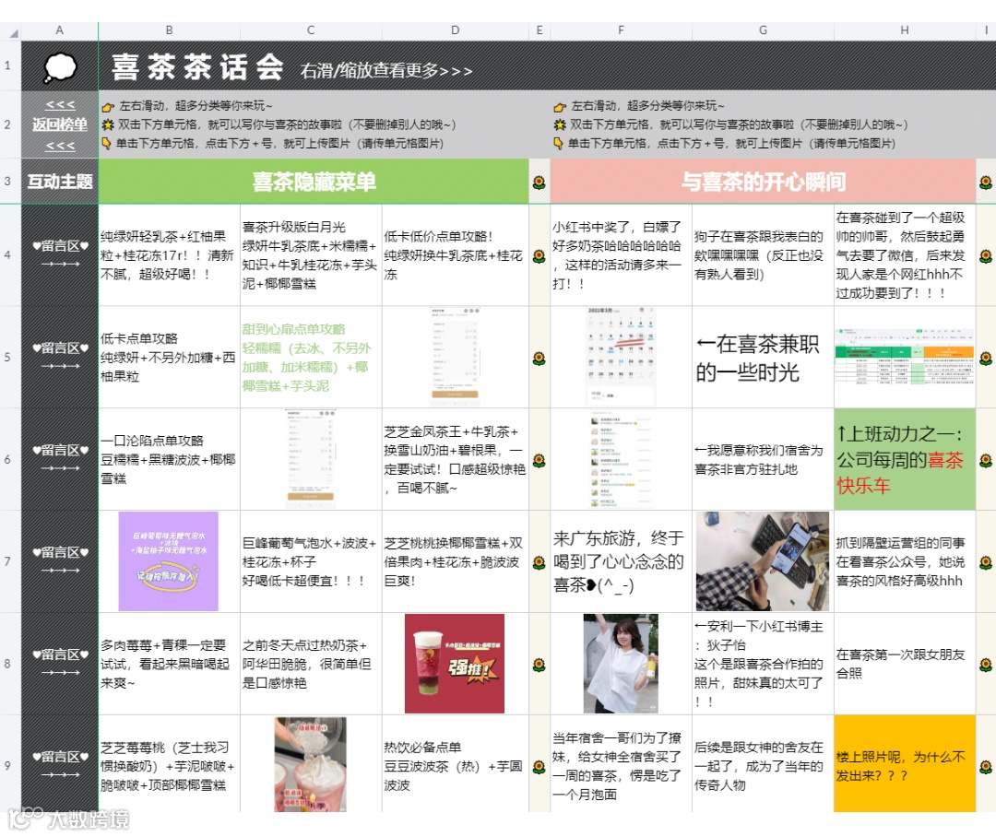Click the sunflower icon in row 5 column E
Image resolution: width=996 pixels, height=837 pixels.
(x=539, y=359)
